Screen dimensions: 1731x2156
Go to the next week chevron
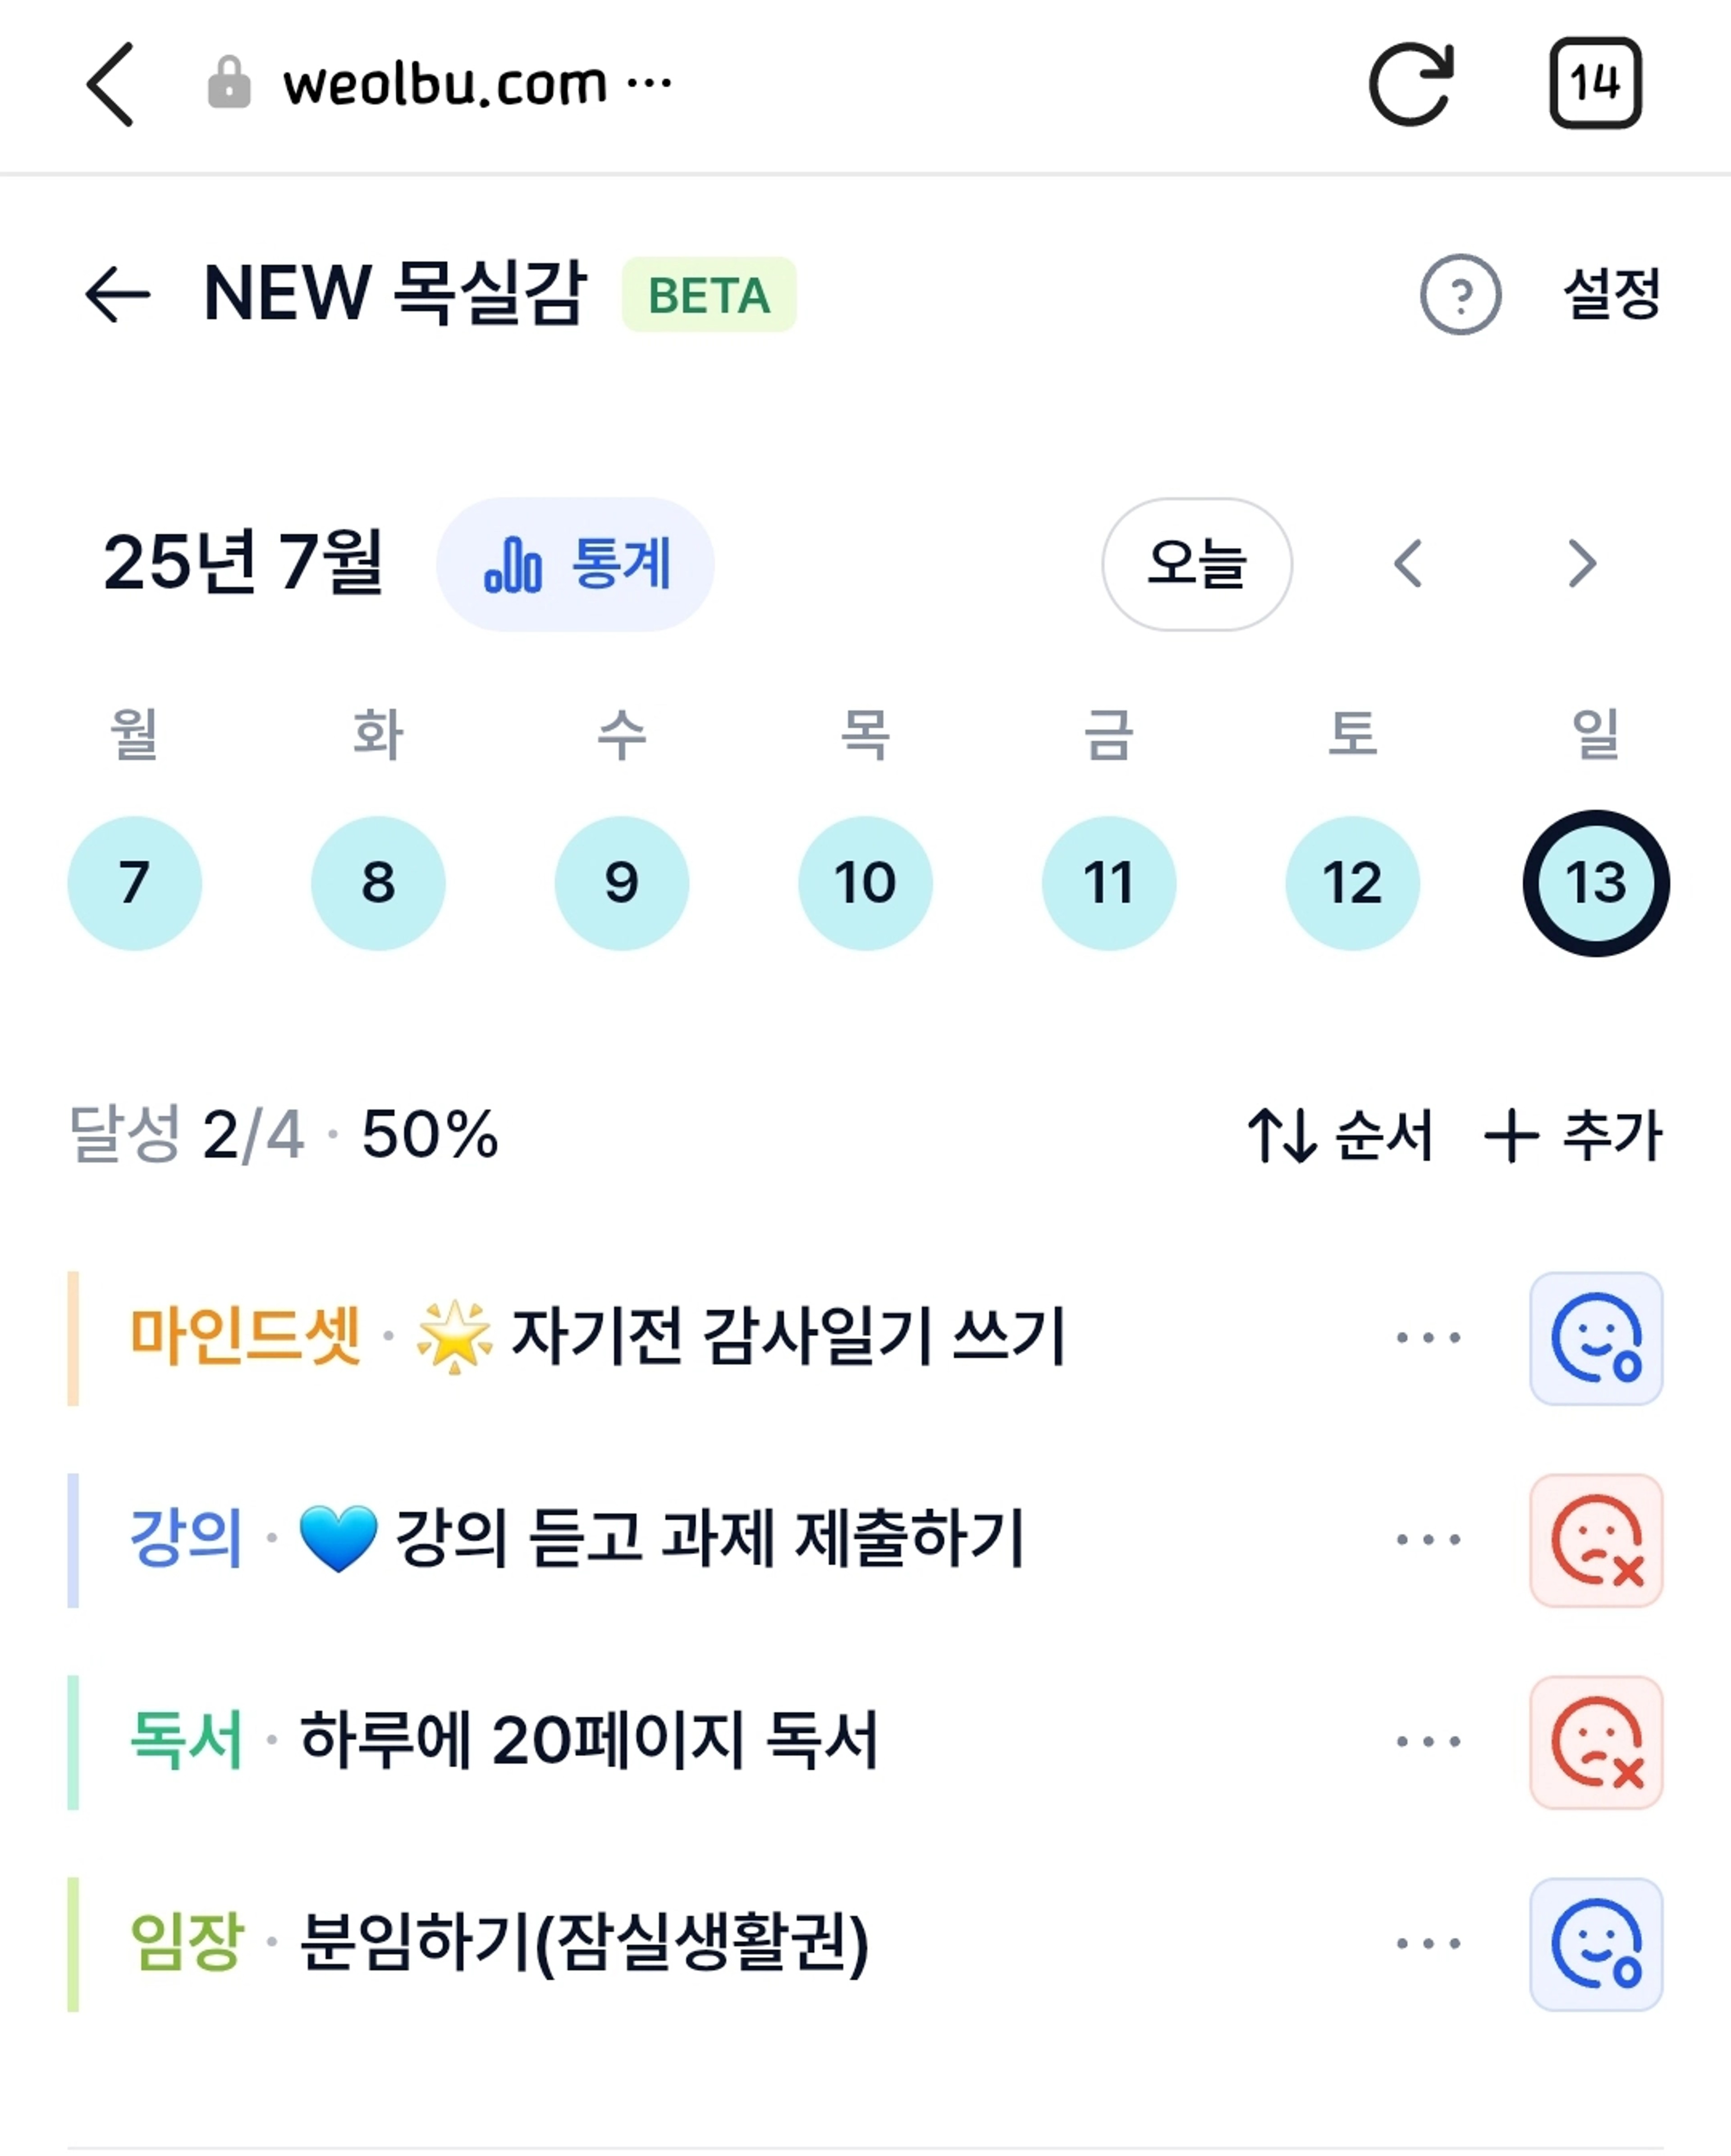[x=1582, y=564]
